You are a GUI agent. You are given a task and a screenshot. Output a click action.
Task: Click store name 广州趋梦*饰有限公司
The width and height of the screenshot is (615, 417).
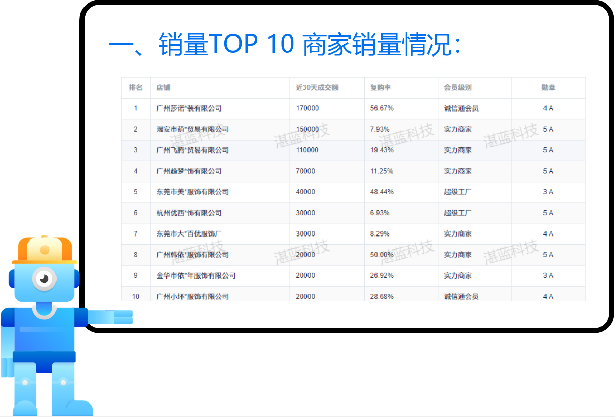click(x=189, y=171)
